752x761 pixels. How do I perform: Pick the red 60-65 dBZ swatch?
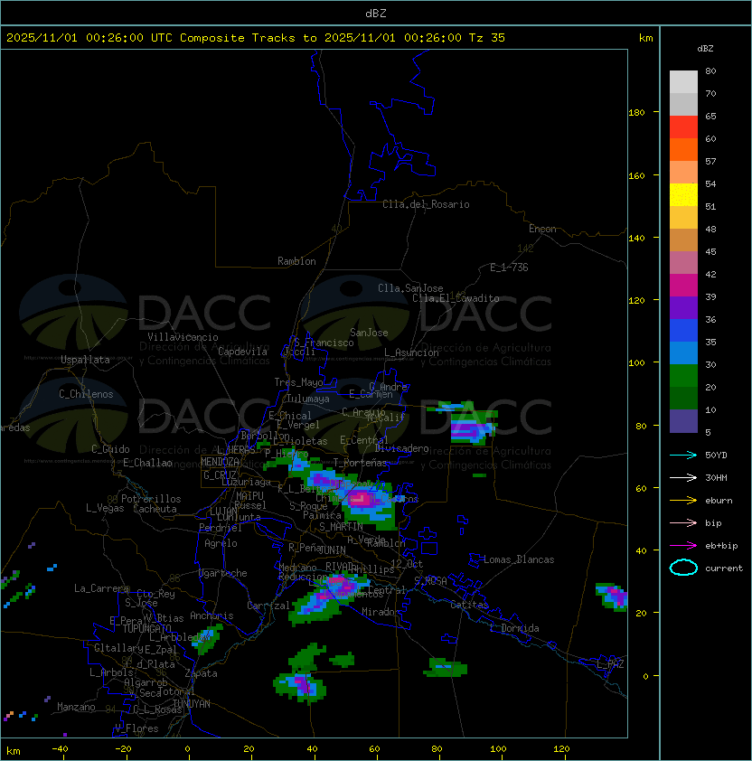[683, 127]
